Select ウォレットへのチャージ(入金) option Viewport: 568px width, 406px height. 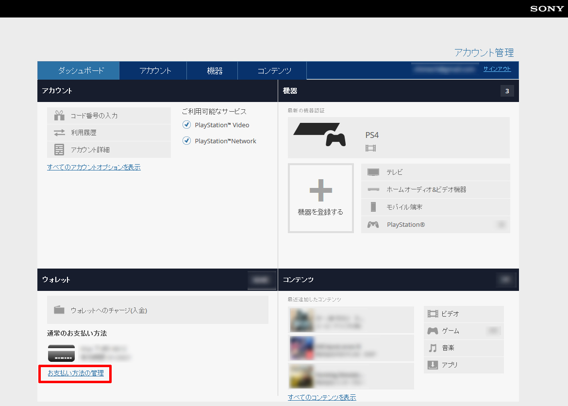pyautogui.click(x=158, y=310)
